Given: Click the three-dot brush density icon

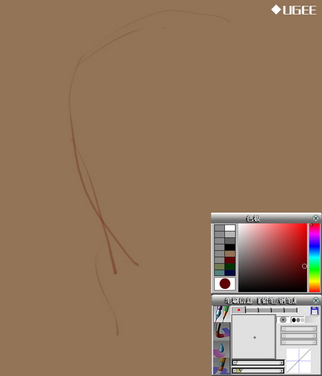Looking at the screenshot, I should [x=298, y=320].
